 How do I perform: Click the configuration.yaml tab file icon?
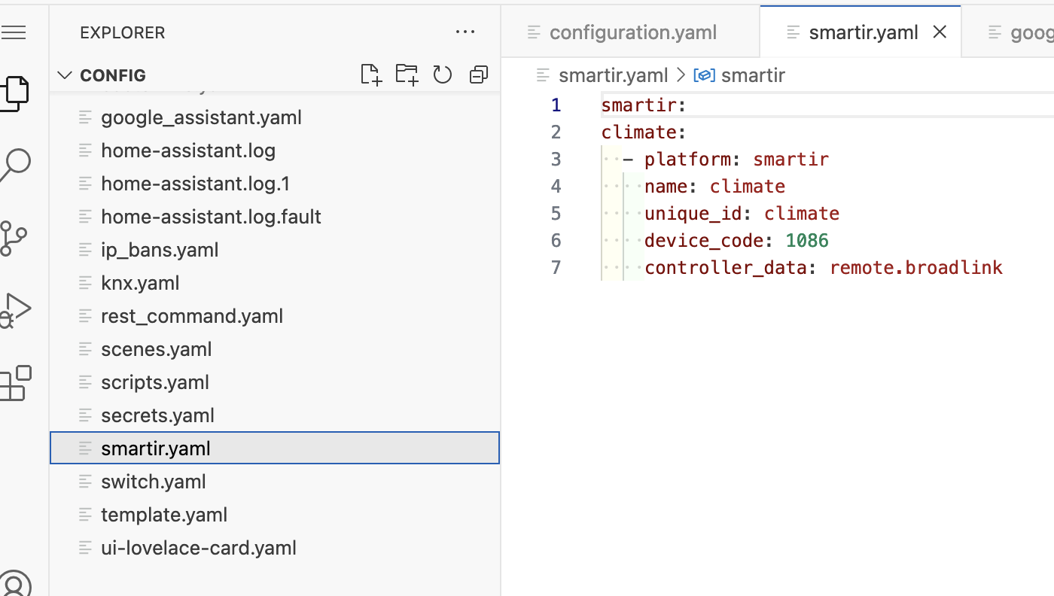click(535, 32)
